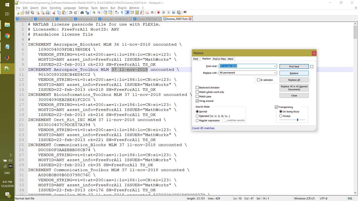The image size is (358, 201).
Task: Adjust the transparency slider handle
Action: (x=297, y=119)
